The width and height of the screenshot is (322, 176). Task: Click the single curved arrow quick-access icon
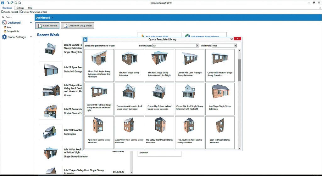tap(8, 3)
